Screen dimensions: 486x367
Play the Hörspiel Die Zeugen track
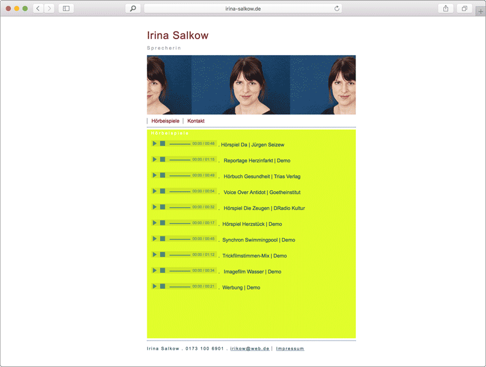154,207
